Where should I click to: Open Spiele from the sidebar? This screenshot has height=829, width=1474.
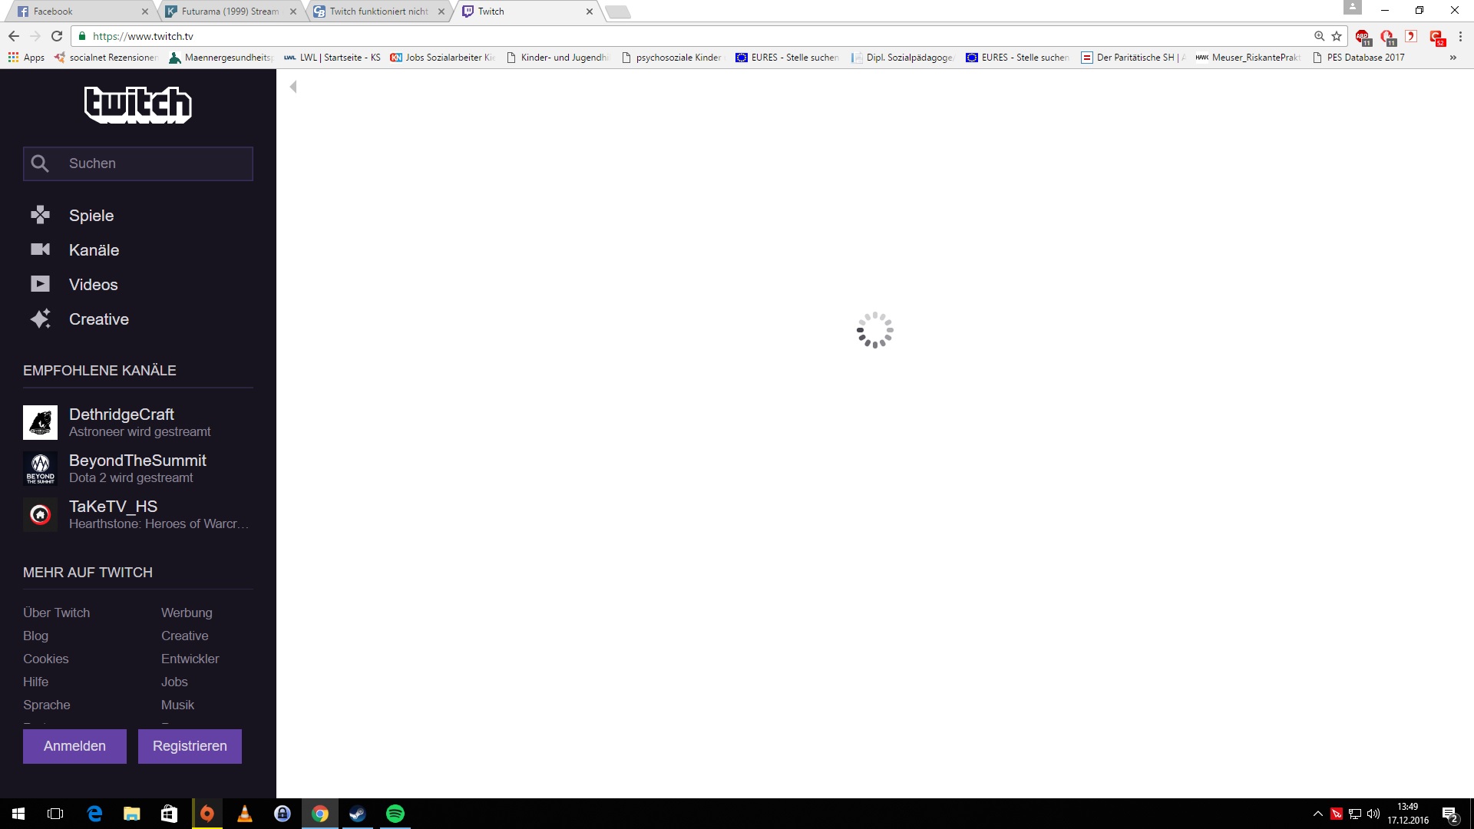click(x=91, y=216)
